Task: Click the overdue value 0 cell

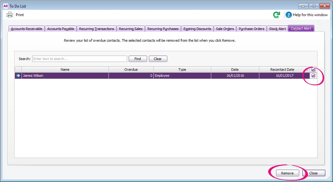Action: pyautogui.click(x=131, y=76)
